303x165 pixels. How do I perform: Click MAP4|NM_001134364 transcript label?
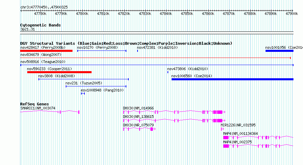tap(240, 133)
